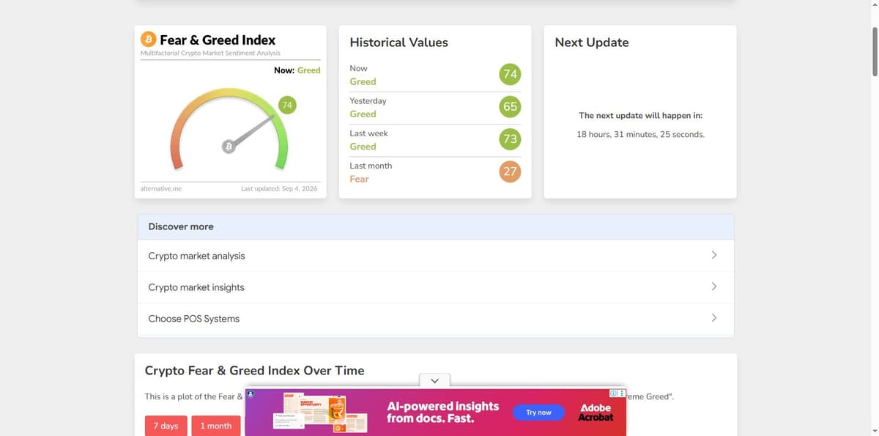Screen dimensions: 879x436
Task: Click the scrollbar up arrow
Action: (875, 4)
